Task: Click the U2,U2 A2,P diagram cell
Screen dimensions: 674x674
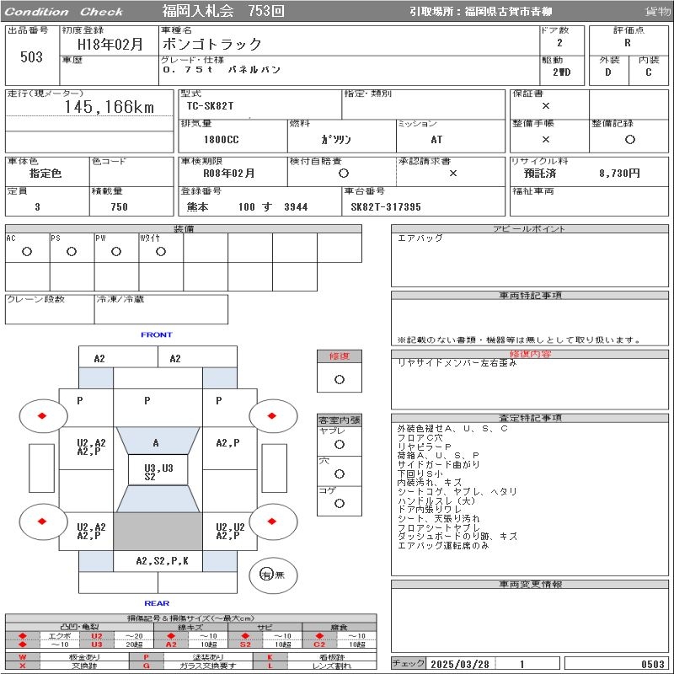Action: [x=229, y=532]
